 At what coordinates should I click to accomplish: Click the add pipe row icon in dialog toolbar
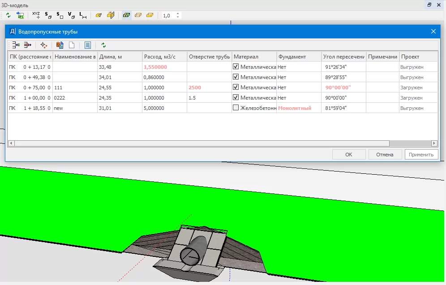(16, 45)
